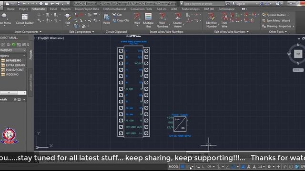Click the Edit component tool
The image size is (305, 171).
68,19
